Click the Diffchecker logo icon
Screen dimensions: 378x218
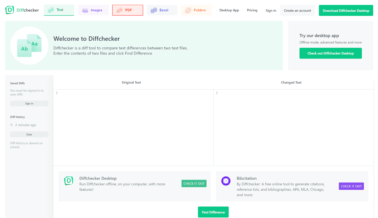tap(10, 10)
